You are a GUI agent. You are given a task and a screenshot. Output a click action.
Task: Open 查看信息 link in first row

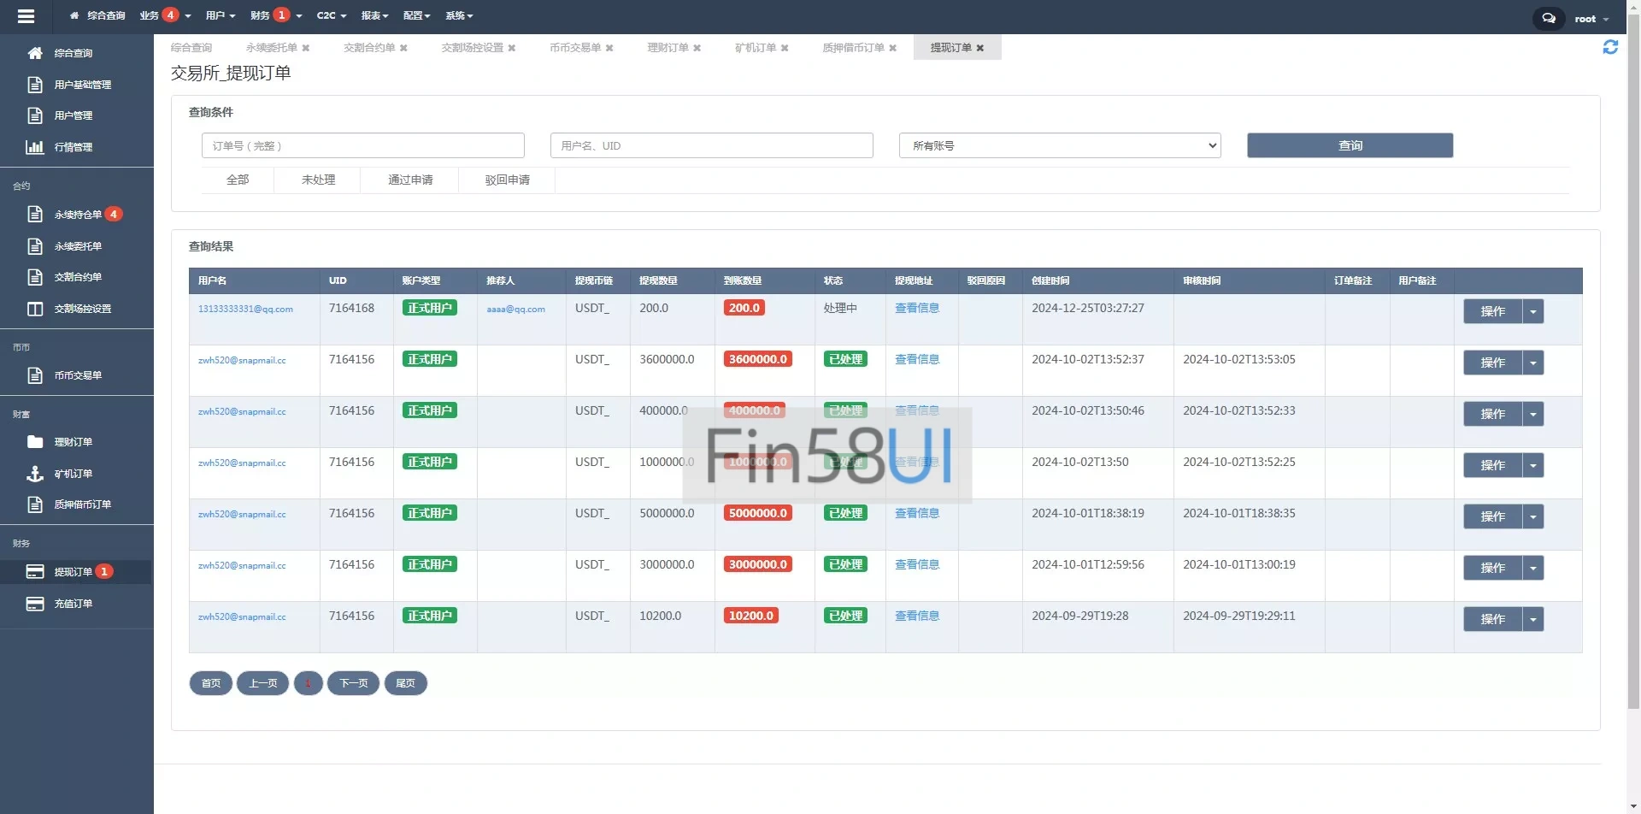click(916, 308)
